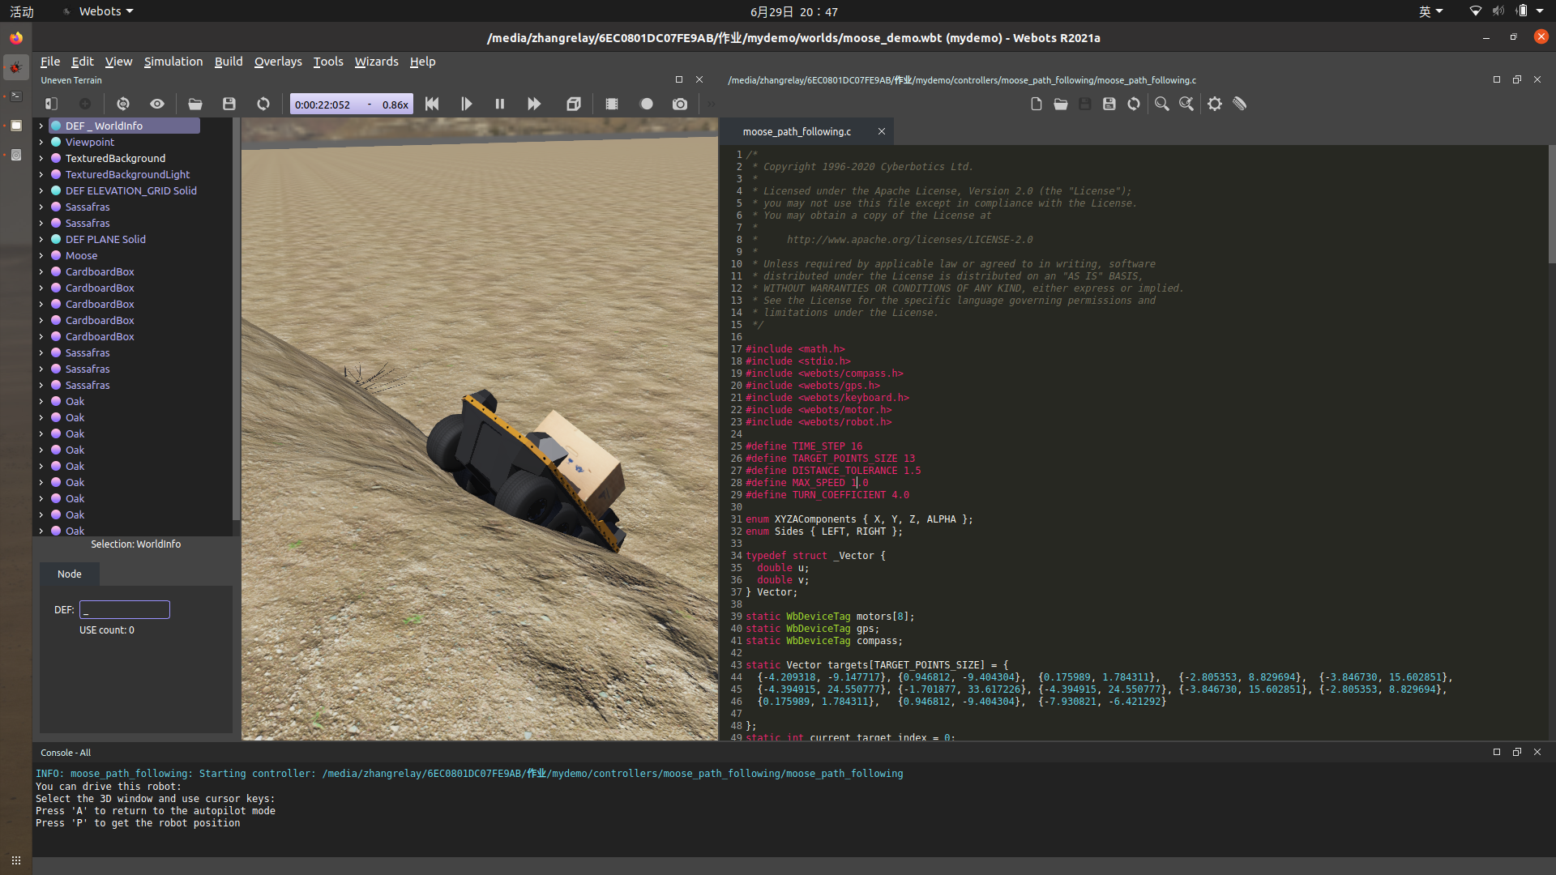The image size is (1556, 875).
Task: Expand the Viewpoint node
Action: coord(41,142)
